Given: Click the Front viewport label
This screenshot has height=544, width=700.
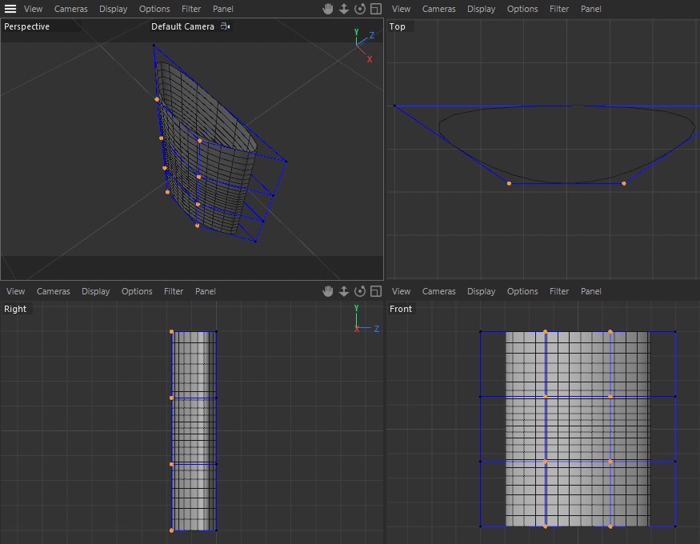Looking at the screenshot, I should point(401,309).
